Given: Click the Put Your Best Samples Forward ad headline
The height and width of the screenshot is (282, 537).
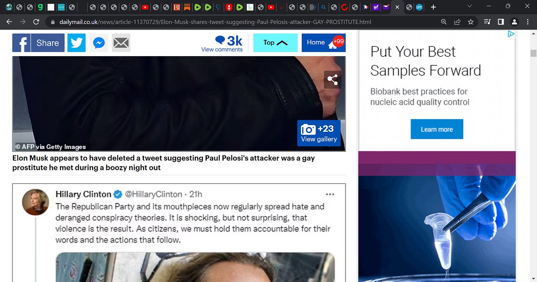Looking at the screenshot, I should 426,61.
